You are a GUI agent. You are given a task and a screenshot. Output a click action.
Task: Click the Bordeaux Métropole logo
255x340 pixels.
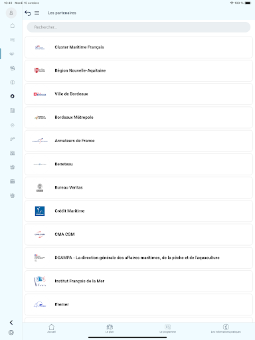tap(40, 118)
